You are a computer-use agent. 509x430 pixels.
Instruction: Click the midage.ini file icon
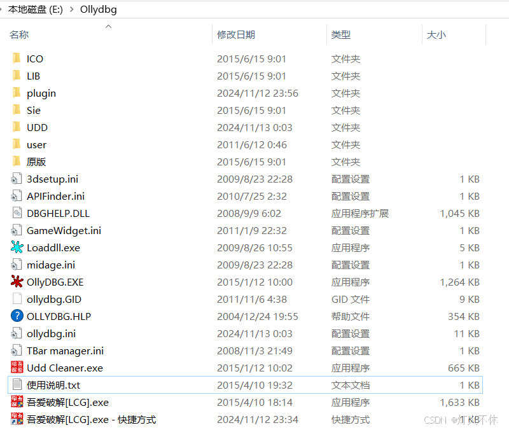17,265
